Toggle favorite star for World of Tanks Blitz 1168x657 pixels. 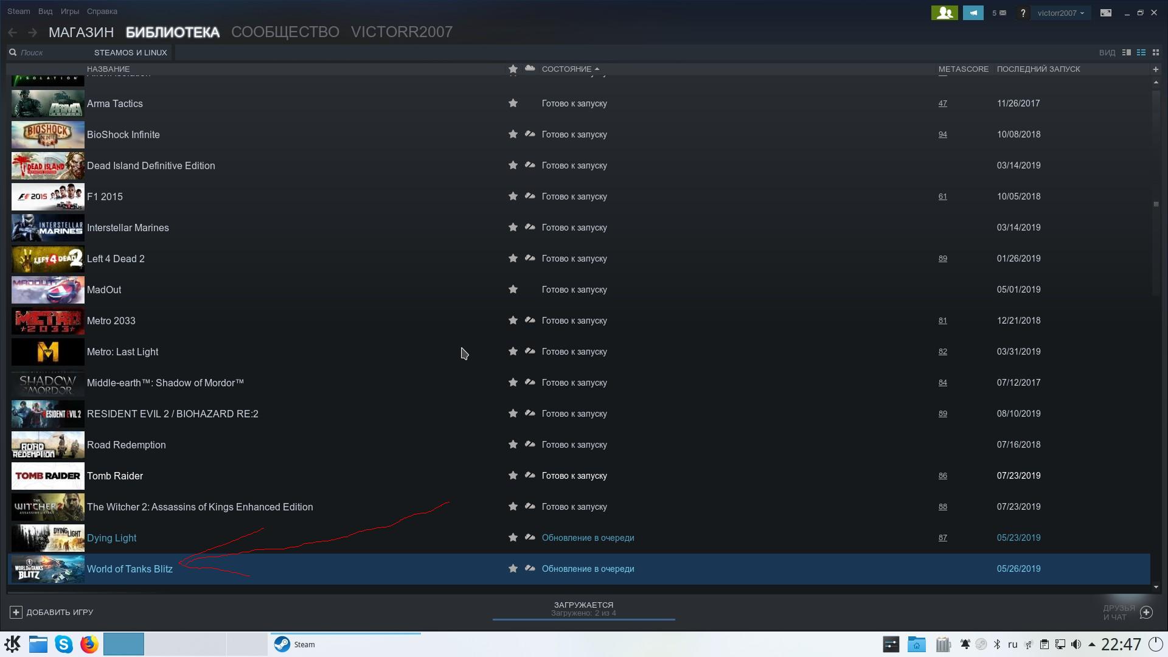pyautogui.click(x=513, y=569)
